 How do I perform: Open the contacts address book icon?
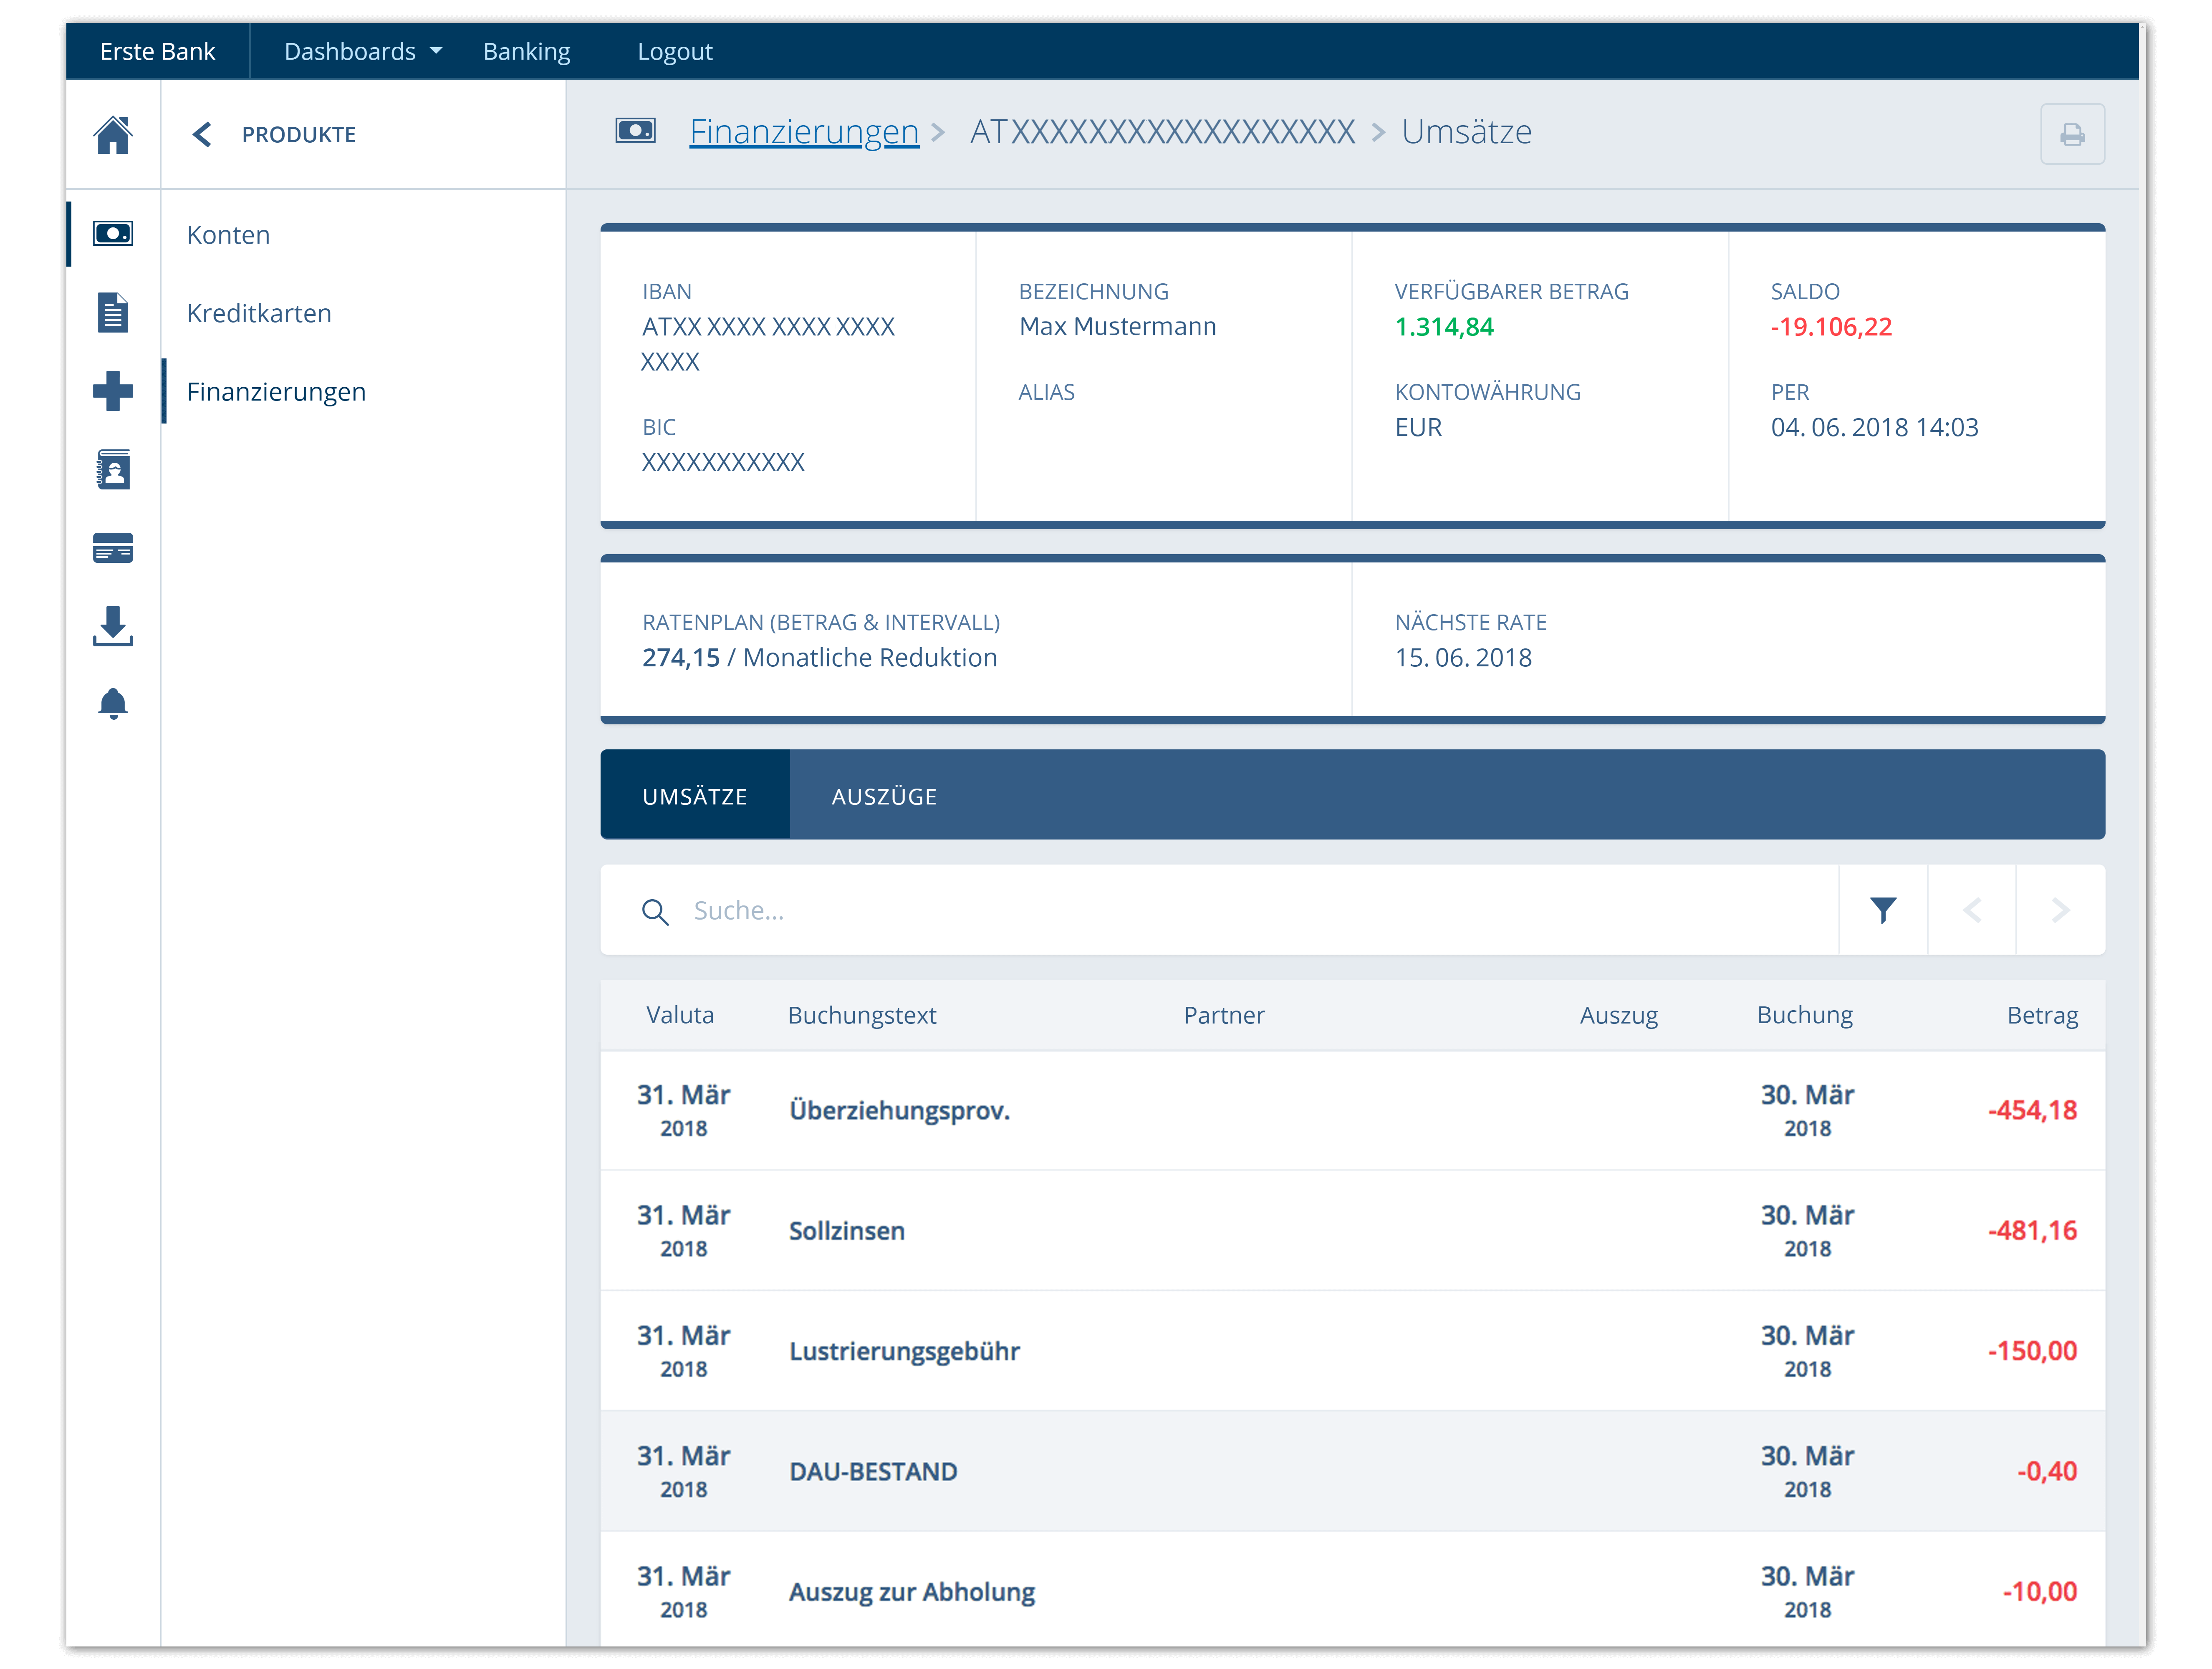pos(113,469)
